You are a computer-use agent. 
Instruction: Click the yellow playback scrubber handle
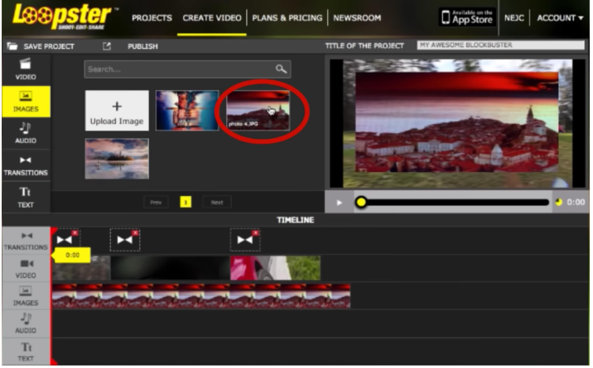click(x=361, y=203)
